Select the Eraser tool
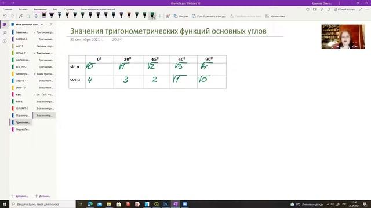 pyautogui.click(x=44, y=16)
